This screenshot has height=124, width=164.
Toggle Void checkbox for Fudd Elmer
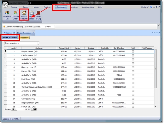pos(133,79)
